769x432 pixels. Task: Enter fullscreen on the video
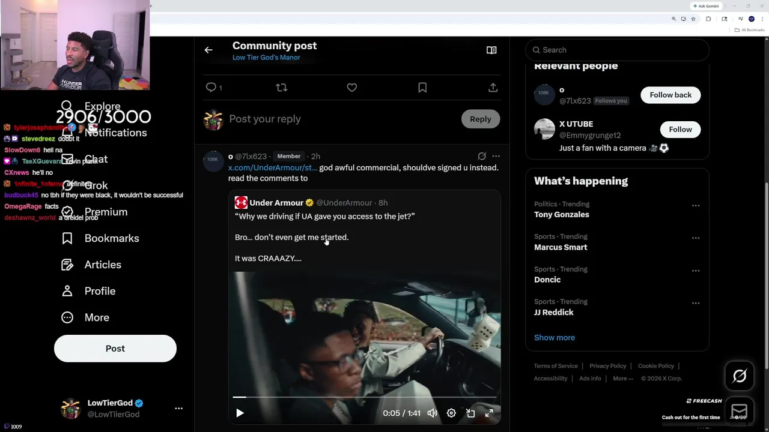(489, 413)
